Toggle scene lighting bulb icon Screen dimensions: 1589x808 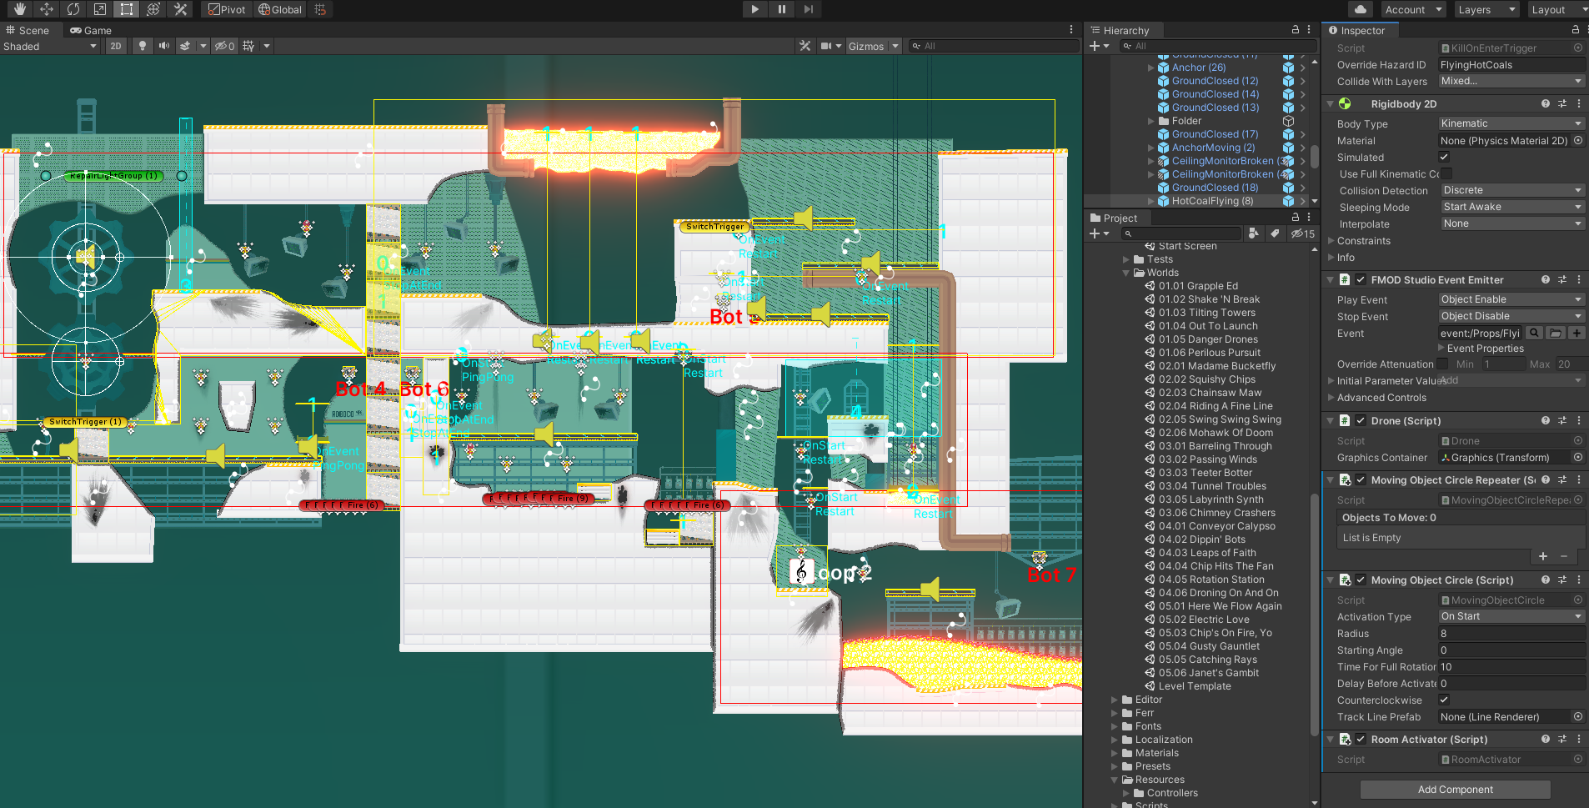click(x=143, y=46)
